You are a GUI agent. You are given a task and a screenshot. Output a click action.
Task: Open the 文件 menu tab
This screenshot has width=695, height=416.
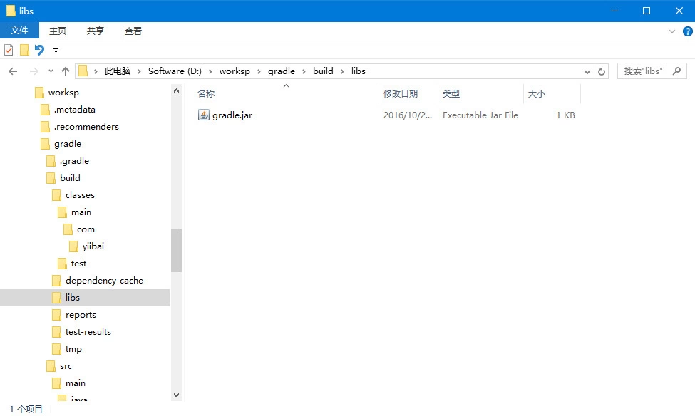[19, 31]
